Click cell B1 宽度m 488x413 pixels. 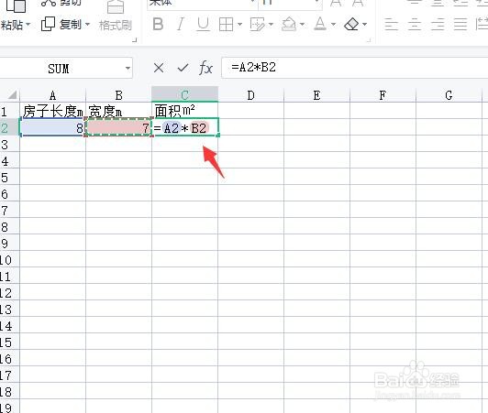pos(118,111)
